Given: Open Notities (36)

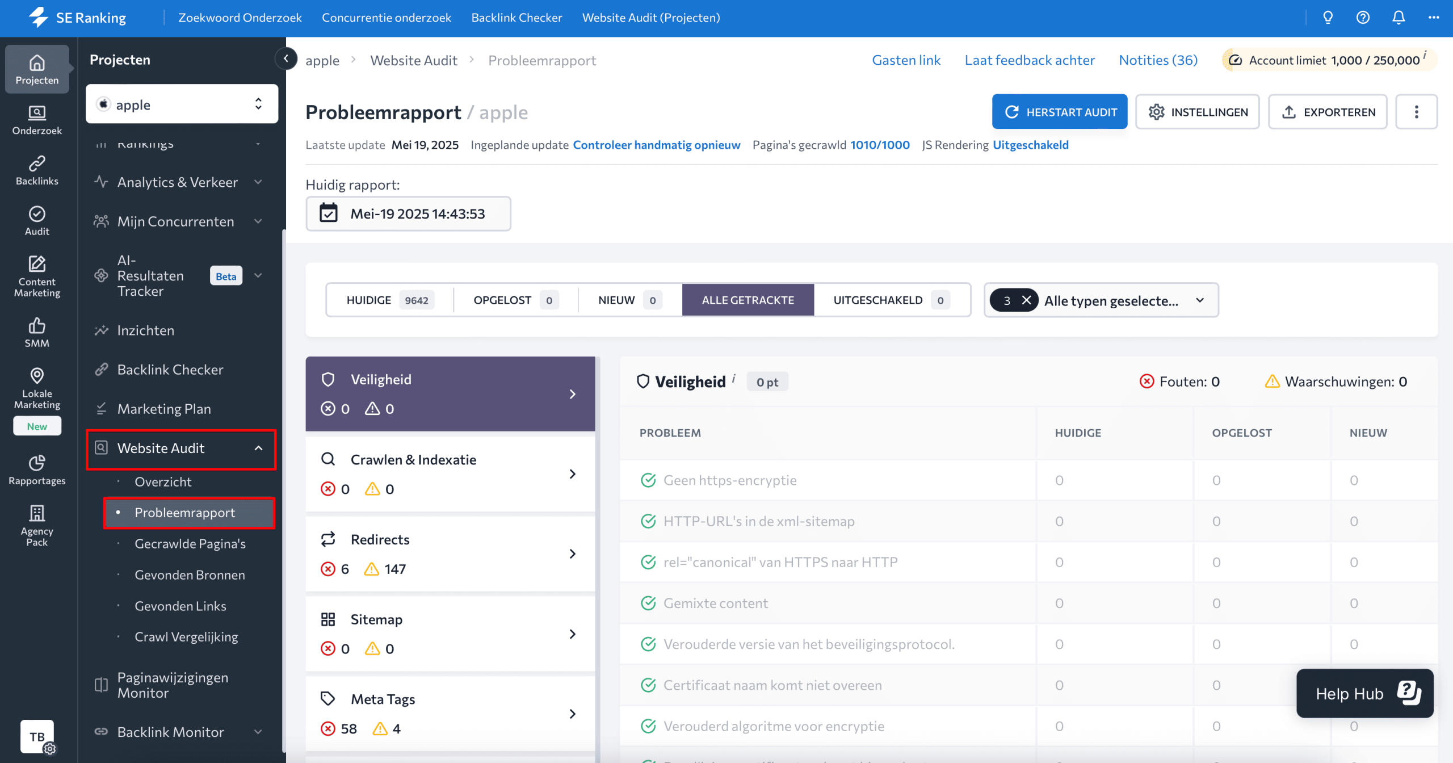Looking at the screenshot, I should tap(1158, 60).
